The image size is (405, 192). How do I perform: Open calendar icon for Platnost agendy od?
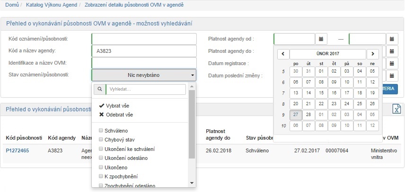(321, 39)
